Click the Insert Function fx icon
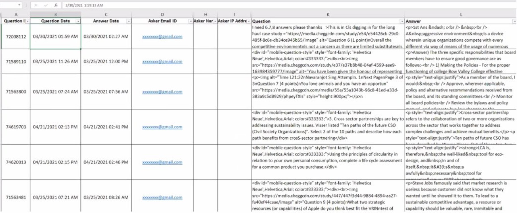517x213 pixels. pyautogui.click(x=56, y=5)
